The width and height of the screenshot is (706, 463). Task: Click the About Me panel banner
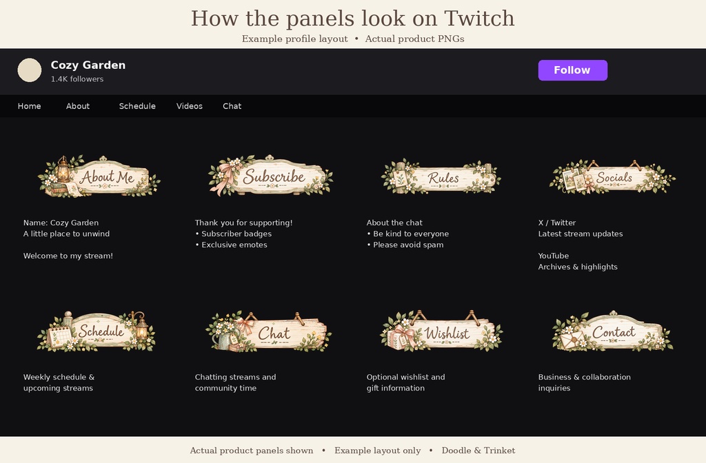click(99, 176)
